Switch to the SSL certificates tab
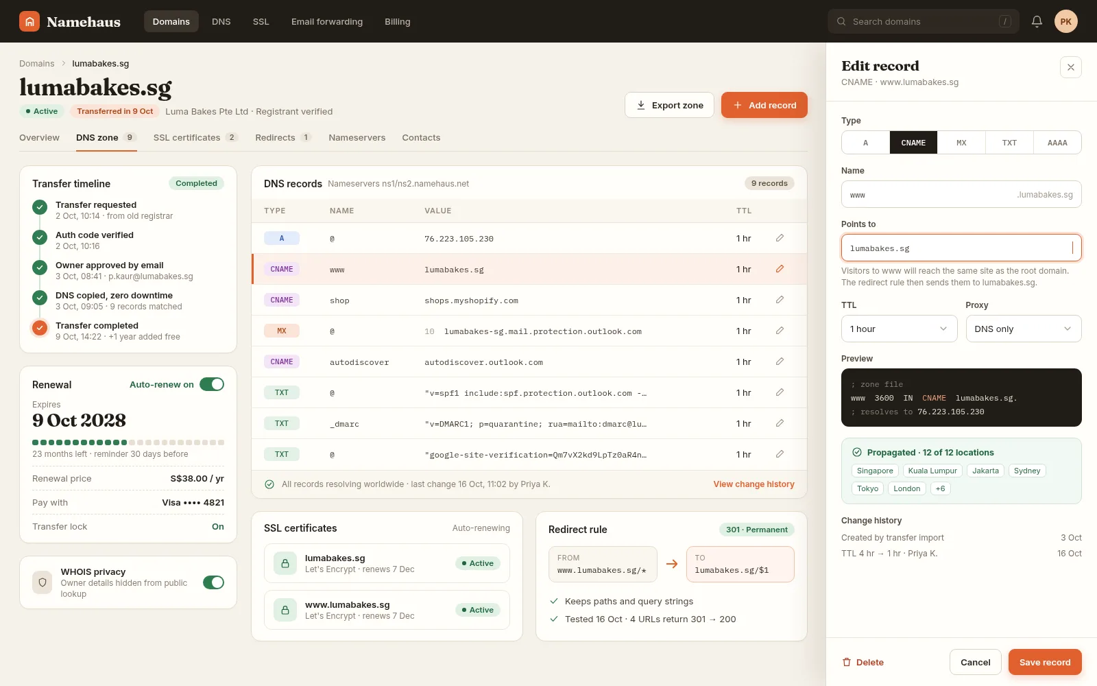 point(195,137)
